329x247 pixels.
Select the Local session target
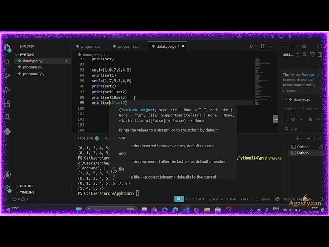click(291, 129)
